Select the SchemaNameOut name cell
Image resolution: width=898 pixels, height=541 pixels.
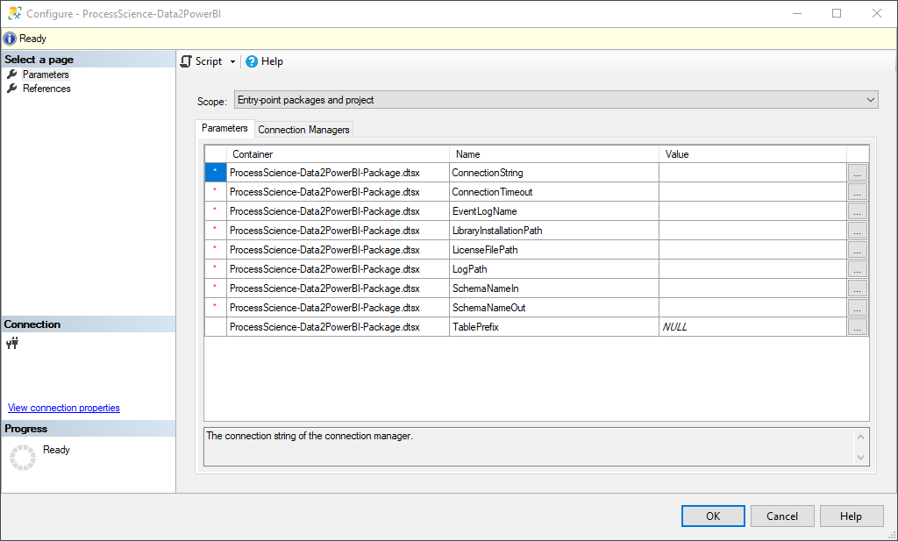[554, 308]
